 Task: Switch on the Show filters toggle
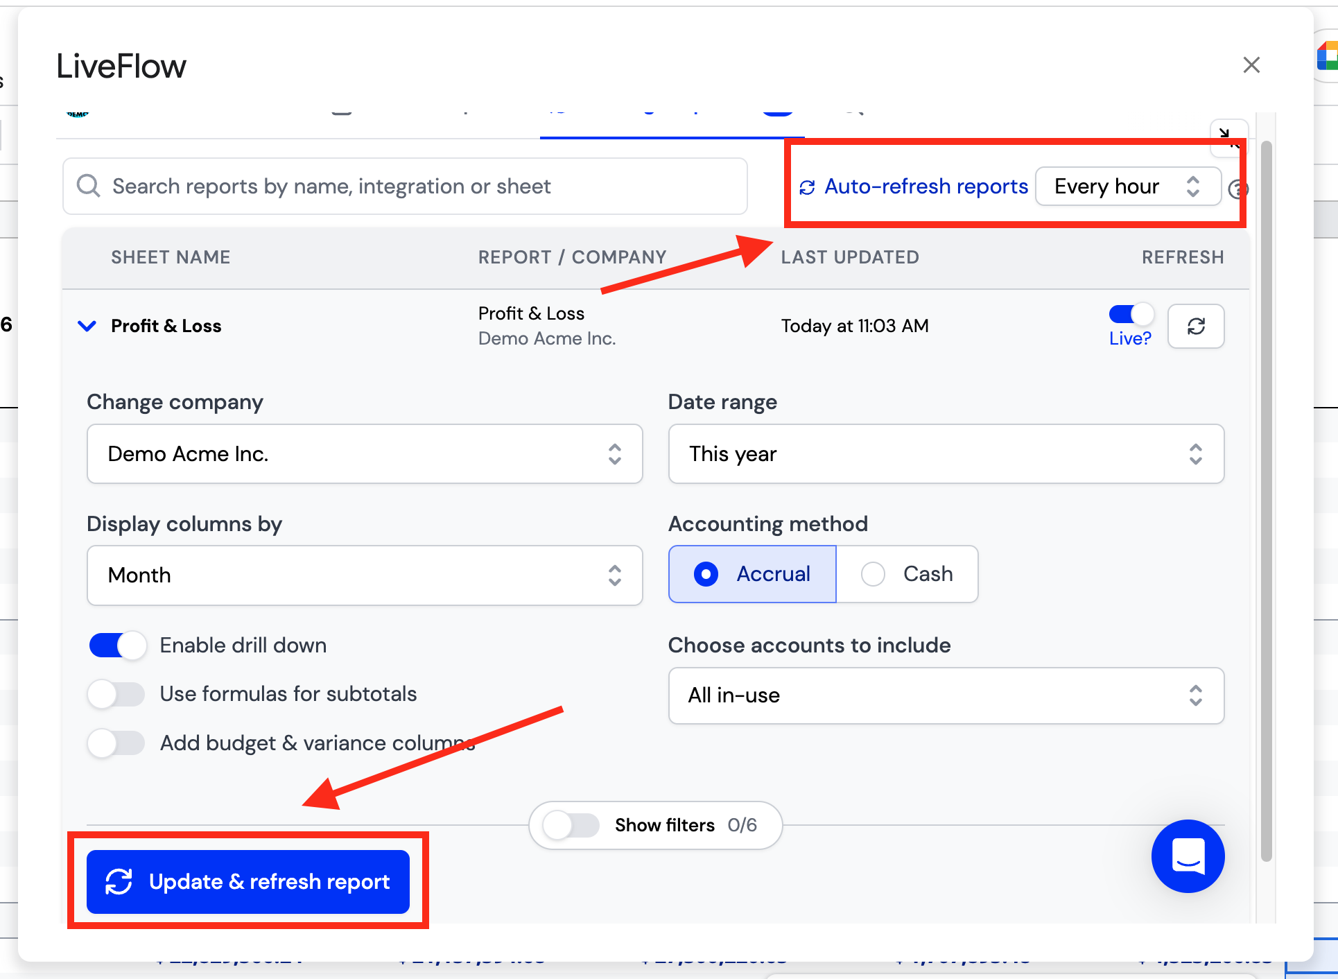pos(571,825)
